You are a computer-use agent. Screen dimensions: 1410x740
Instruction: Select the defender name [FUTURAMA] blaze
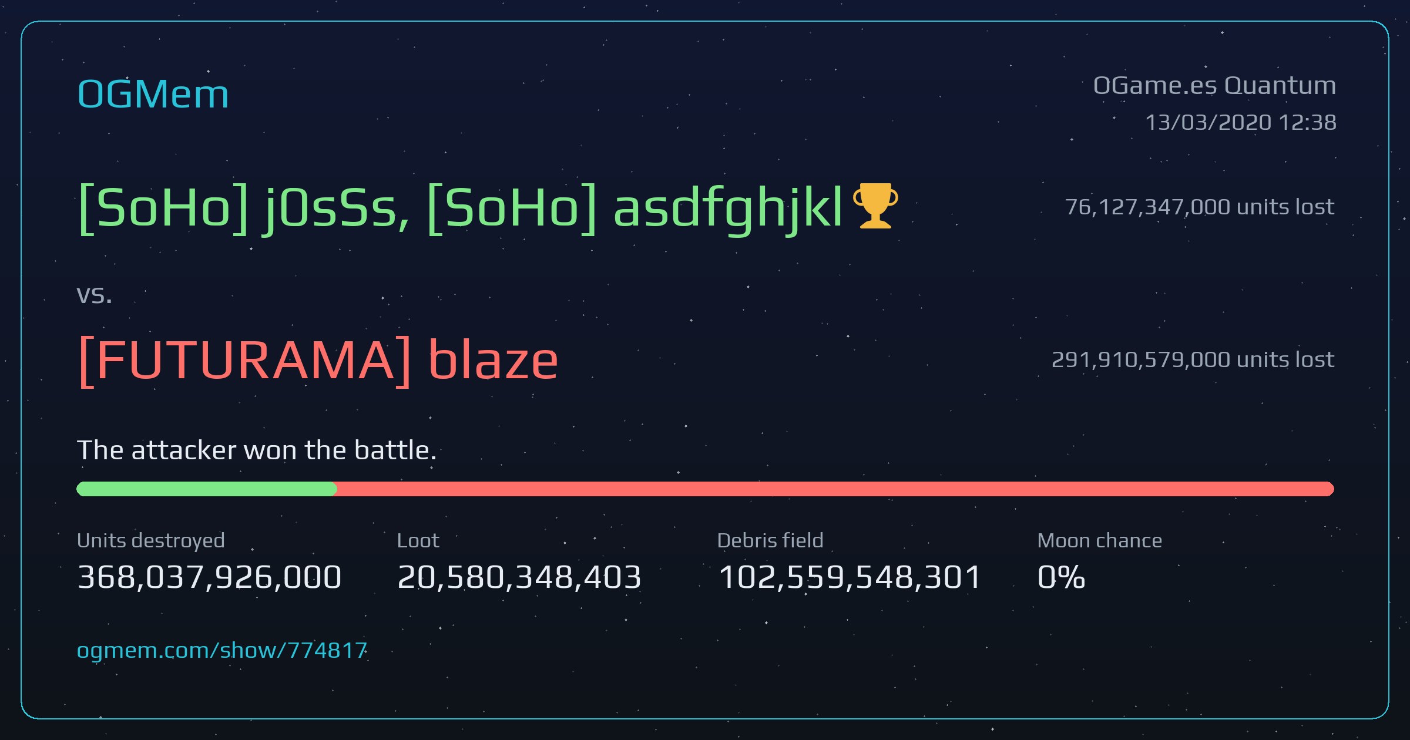tap(318, 359)
